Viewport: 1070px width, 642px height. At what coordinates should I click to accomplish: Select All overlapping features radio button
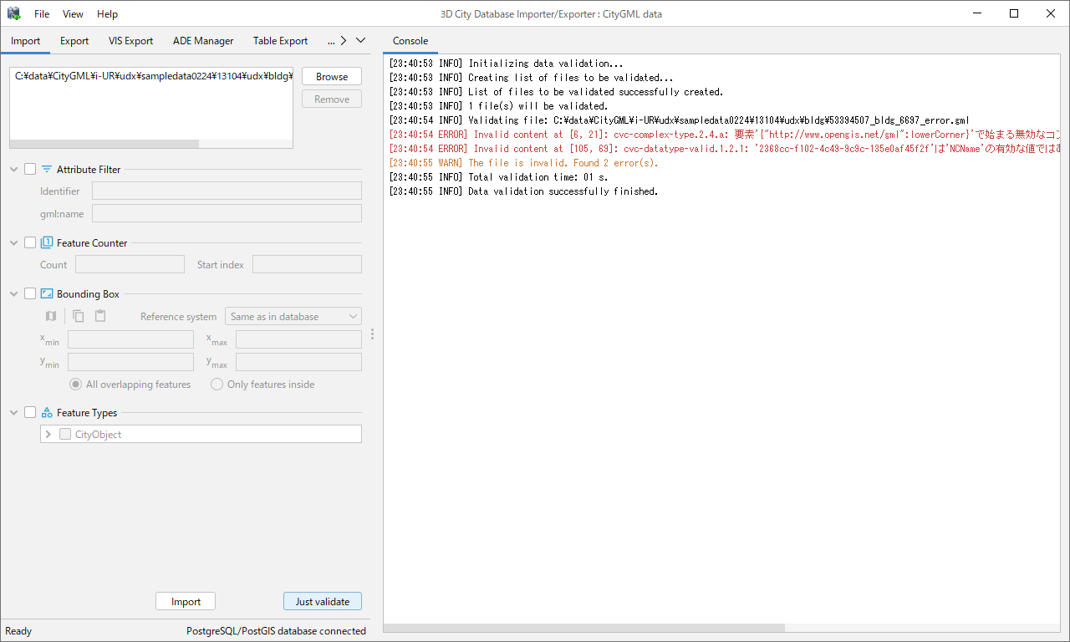(x=76, y=385)
